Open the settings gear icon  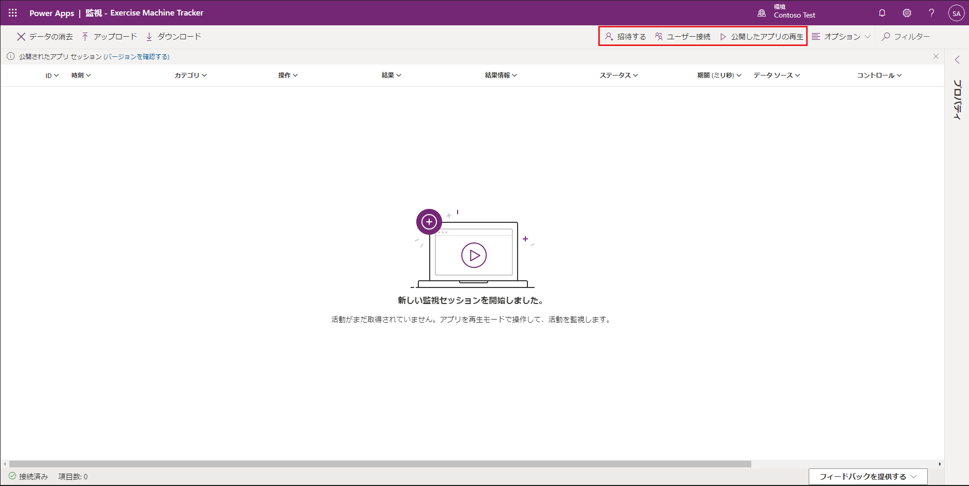click(907, 13)
